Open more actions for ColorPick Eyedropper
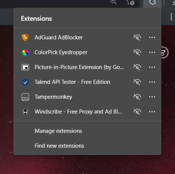The width and height of the screenshot is (175, 174). tap(152, 52)
